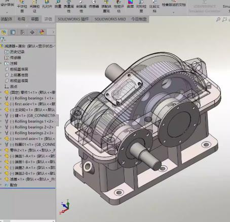The height and width of the screenshot is (222, 230).
Task: Click the 3DEXPERIENCE Simulation Connector button
Action: [205, 7]
